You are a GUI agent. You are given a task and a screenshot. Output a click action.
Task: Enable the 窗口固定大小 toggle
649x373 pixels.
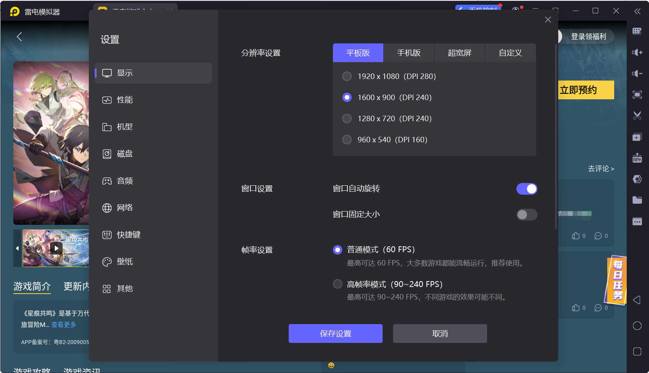(527, 215)
